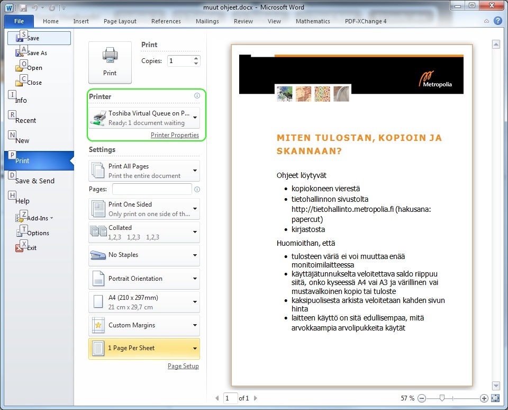
Task: Switch to the Review tab
Action: pyautogui.click(x=243, y=21)
